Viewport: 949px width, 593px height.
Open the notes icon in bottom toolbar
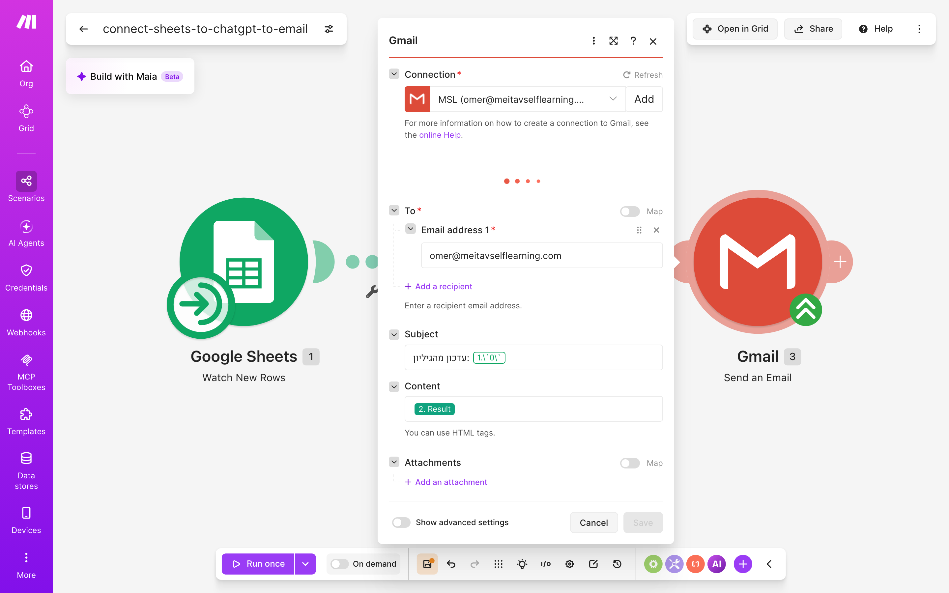click(x=593, y=564)
